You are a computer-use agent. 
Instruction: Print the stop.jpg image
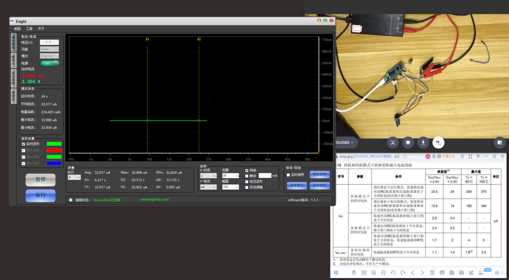442,272
